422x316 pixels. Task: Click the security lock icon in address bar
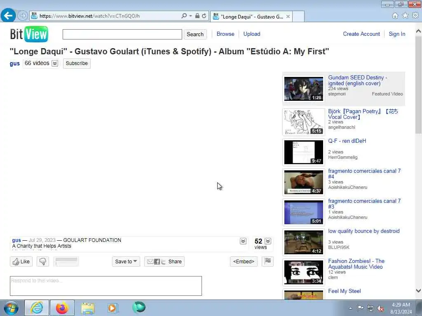[x=197, y=16]
